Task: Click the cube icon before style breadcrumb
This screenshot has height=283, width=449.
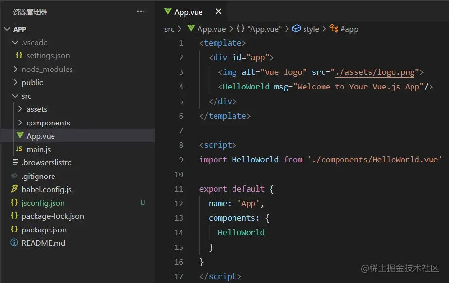Action: tap(296, 29)
